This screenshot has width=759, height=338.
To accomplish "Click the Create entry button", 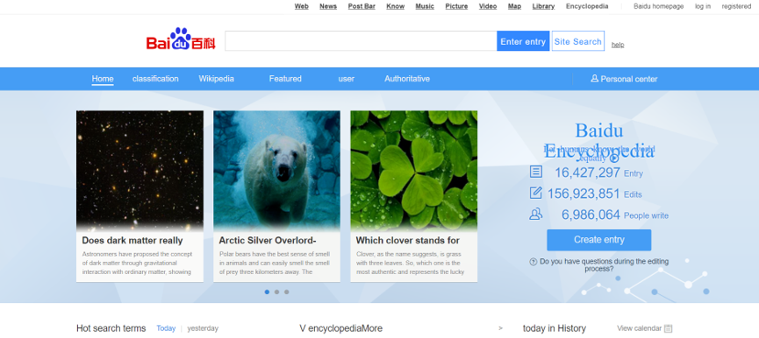I will pyautogui.click(x=598, y=240).
